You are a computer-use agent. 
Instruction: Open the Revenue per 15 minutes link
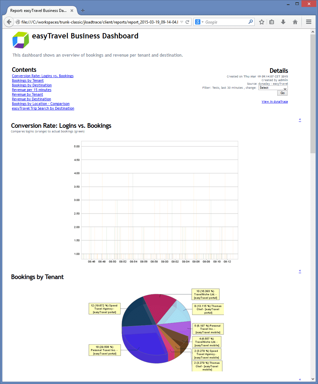[31, 90]
